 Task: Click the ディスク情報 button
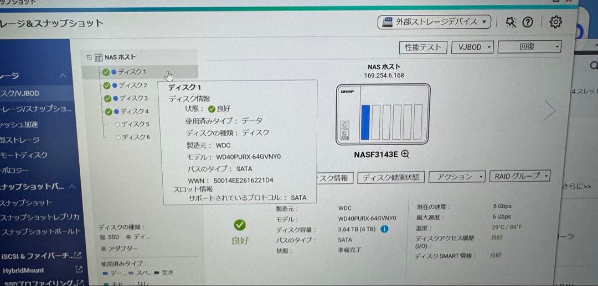pos(334,178)
